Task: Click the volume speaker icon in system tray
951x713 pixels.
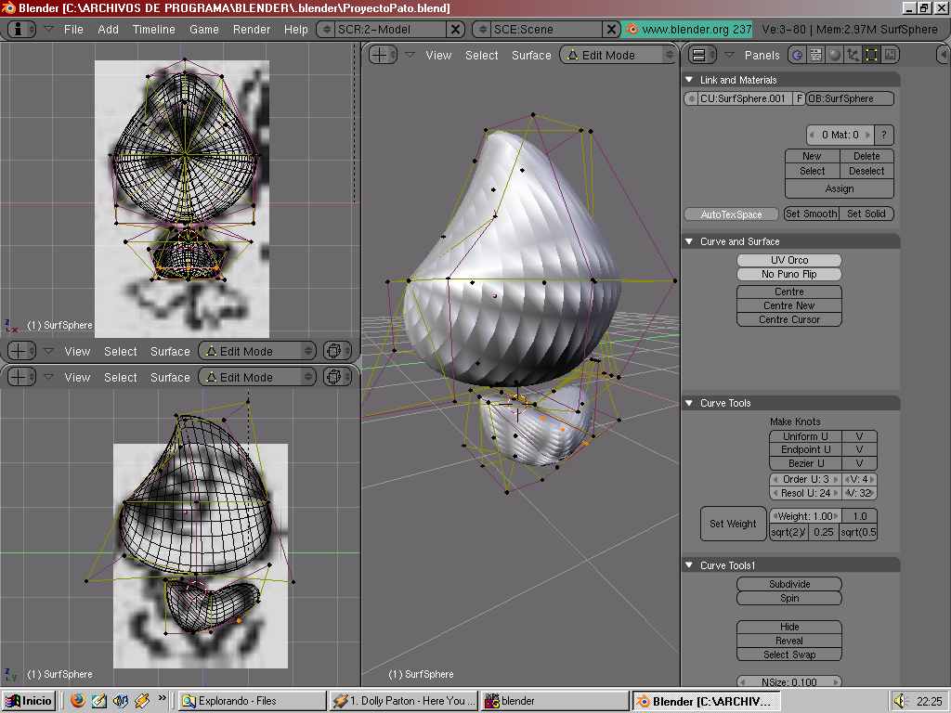Action: [x=899, y=701]
